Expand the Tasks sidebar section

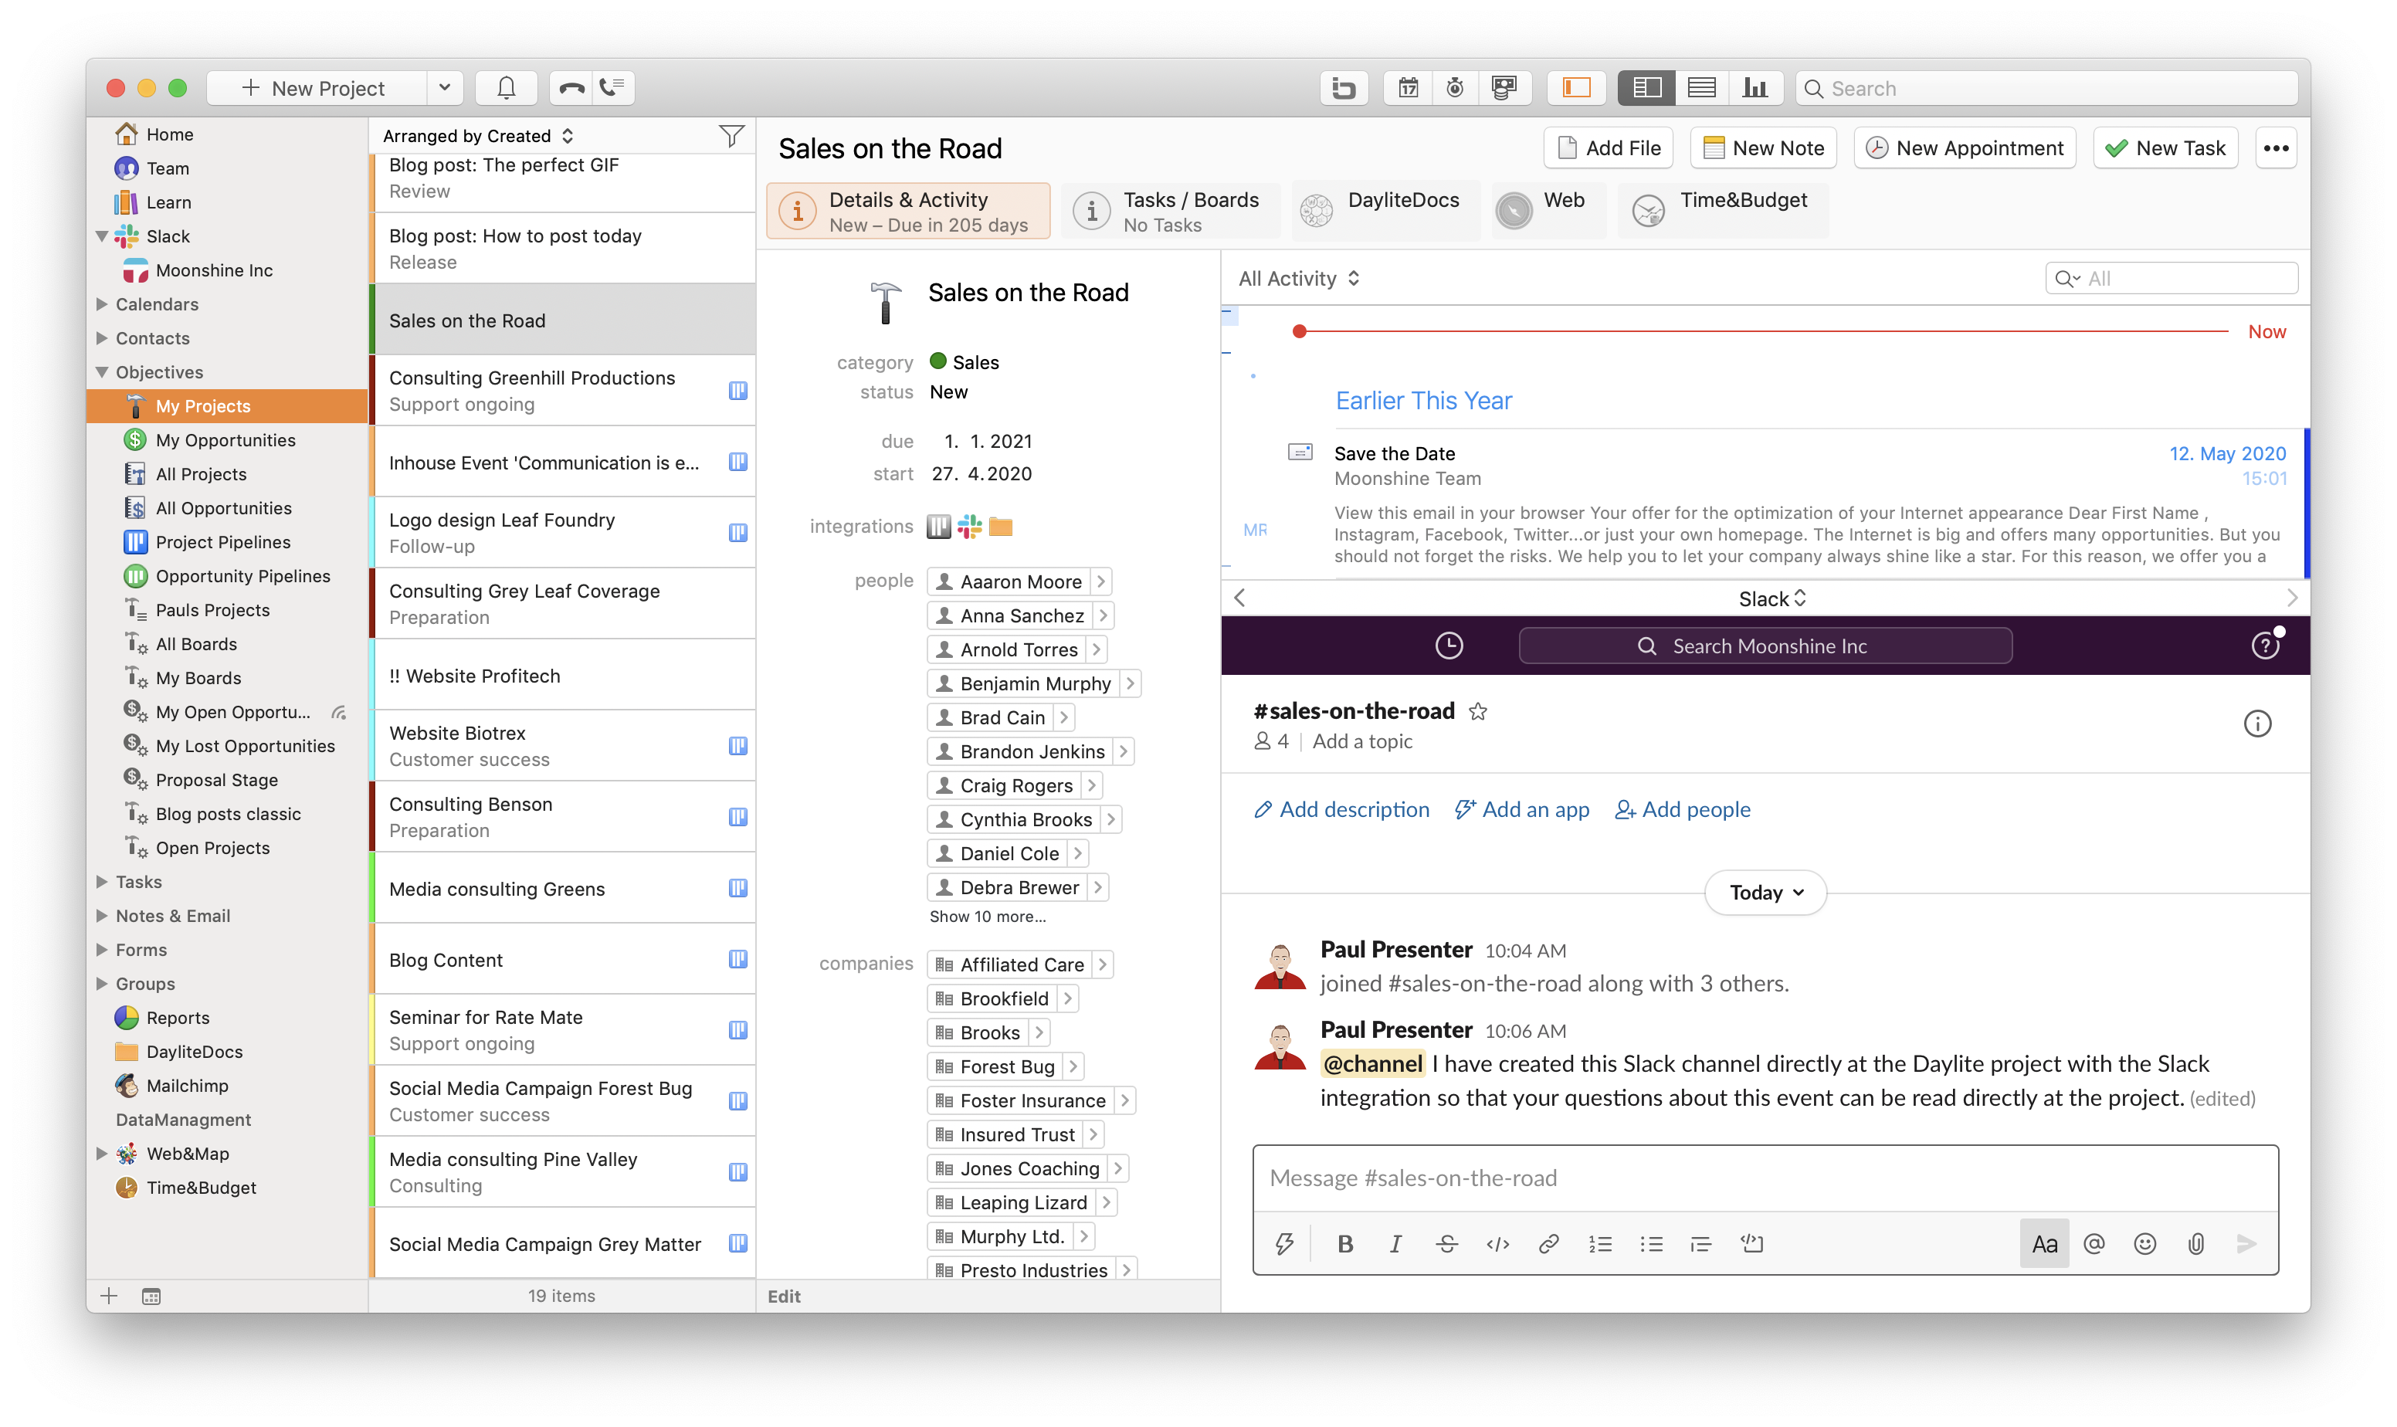(102, 881)
